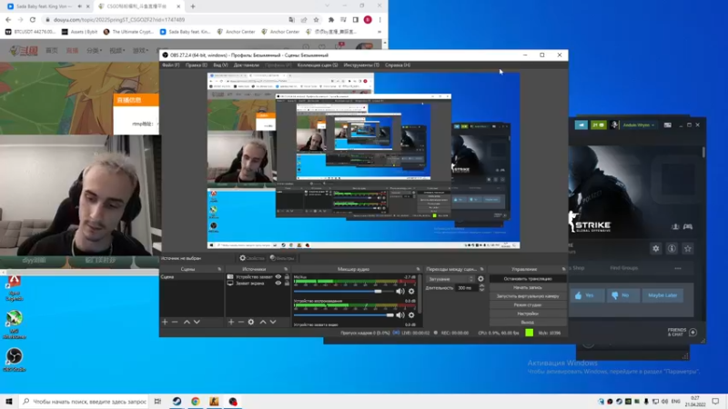Switch to Sada Baby Chrome tab

click(44, 6)
